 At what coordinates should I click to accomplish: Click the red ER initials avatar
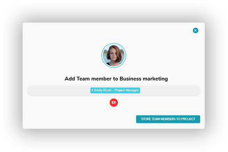tap(114, 103)
